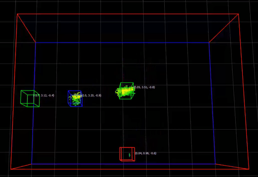Select the center green bounding box
Viewport: 258px width, 177px height.
click(126, 91)
